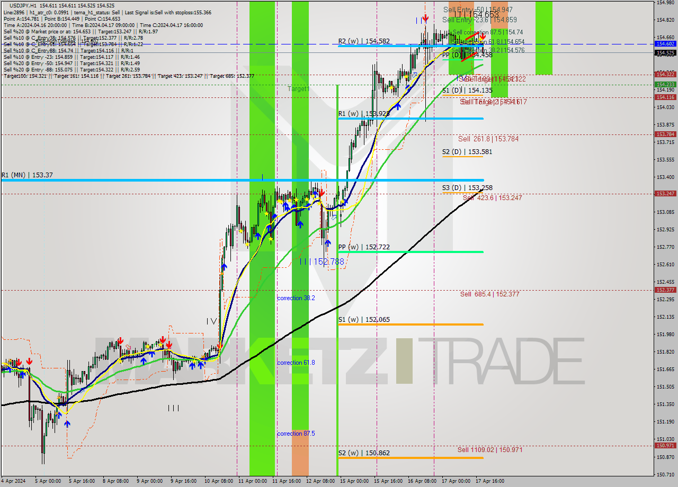Select the correction 61.8 label
The width and height of the screenshot is (678, 487).
pyautogui.click(x=296, y=363)
